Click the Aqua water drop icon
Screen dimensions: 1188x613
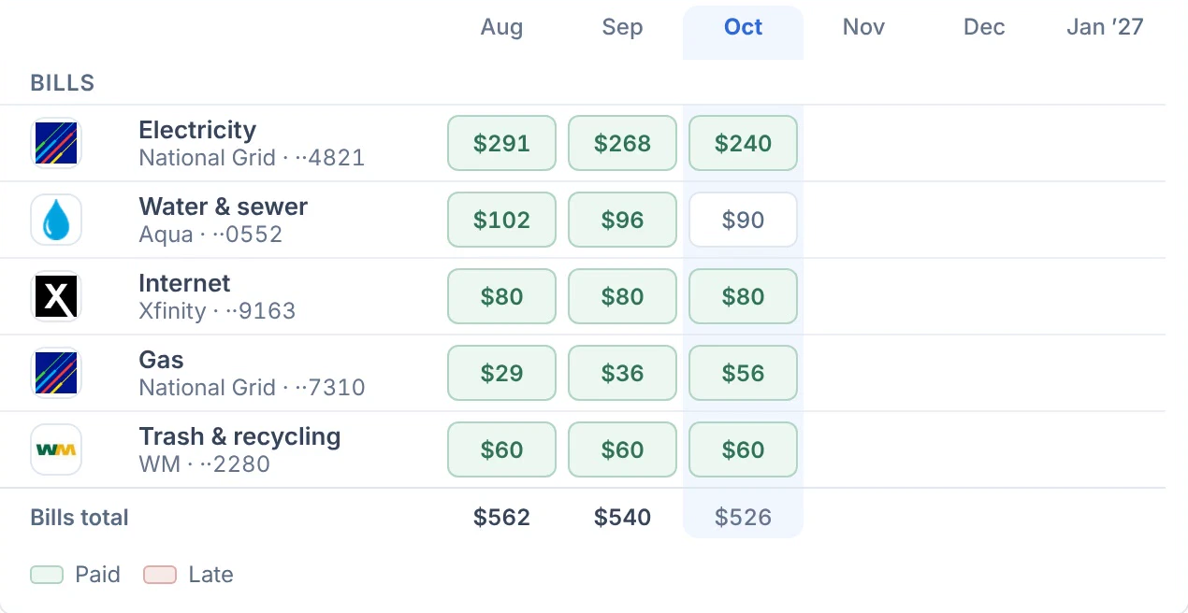click(x=56, y=220)
